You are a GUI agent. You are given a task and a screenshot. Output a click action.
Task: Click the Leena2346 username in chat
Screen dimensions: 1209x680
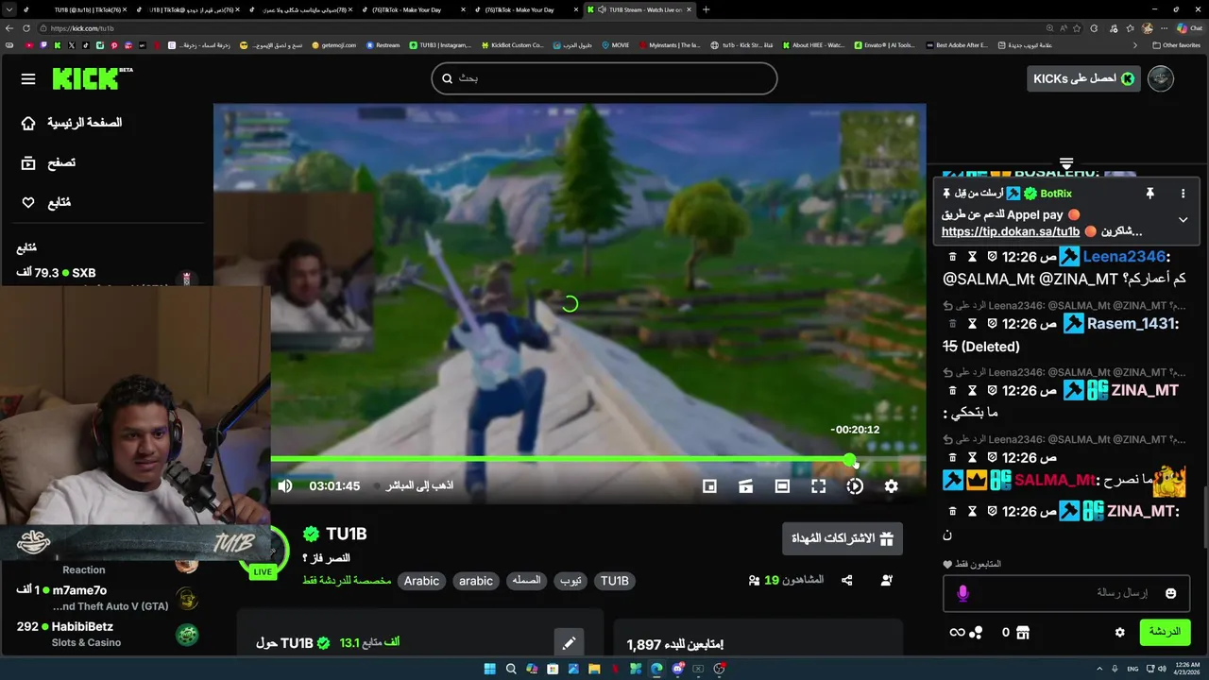click(x=1124, y=257)
